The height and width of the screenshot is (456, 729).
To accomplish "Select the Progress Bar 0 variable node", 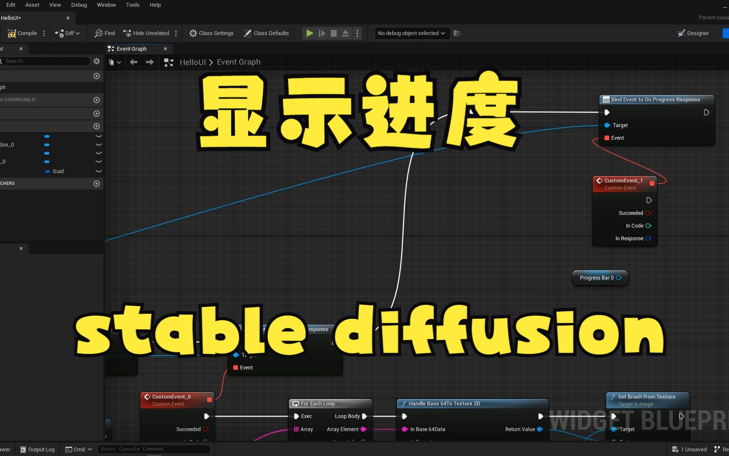I will coord(600,278).
